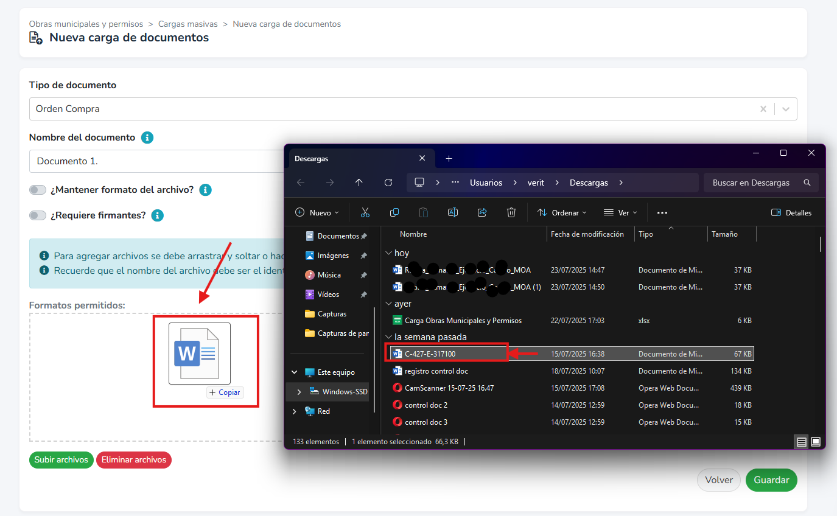Image resolution: width=837 pixels, height=516 pixels.
Task: Click the Share icon in Explorer toolbar
Action: 482,212
